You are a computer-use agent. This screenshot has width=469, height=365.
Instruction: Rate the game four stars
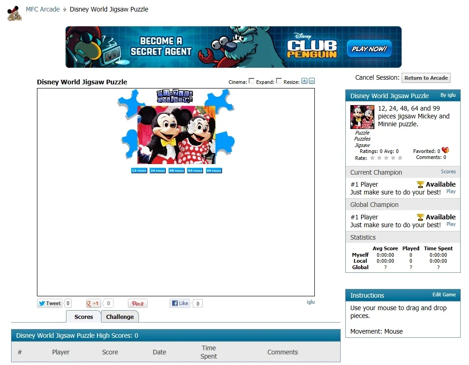coord(393,158)
